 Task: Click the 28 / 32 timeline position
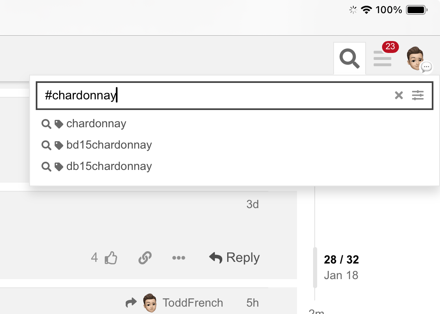coord(341,259)
